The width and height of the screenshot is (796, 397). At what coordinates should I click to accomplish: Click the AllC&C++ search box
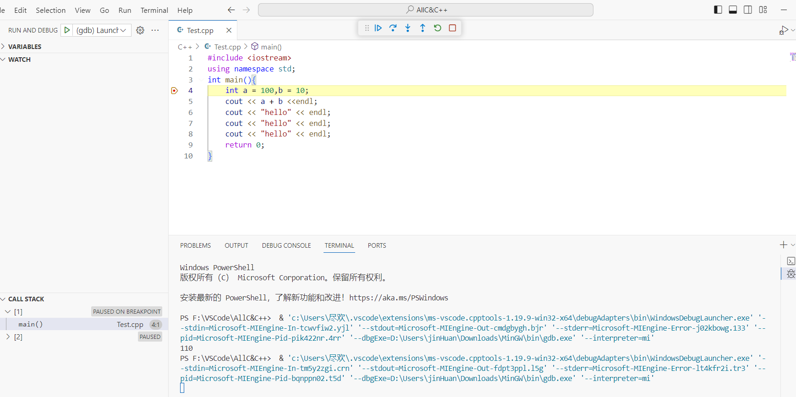coord(425,10)
